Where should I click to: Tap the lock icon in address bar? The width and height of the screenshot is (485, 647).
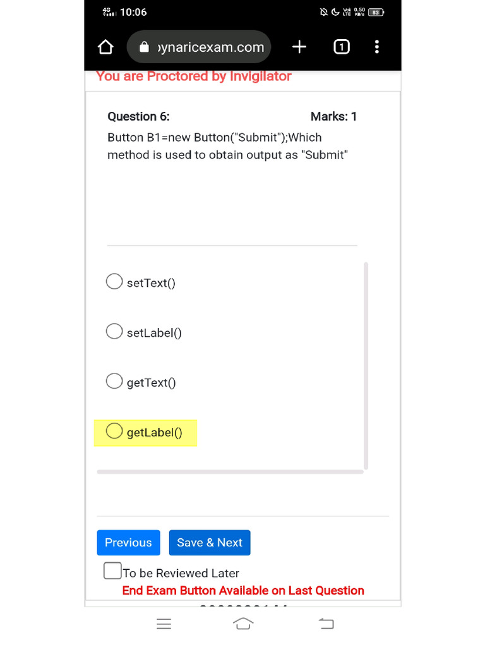click(x=144, y=47)
